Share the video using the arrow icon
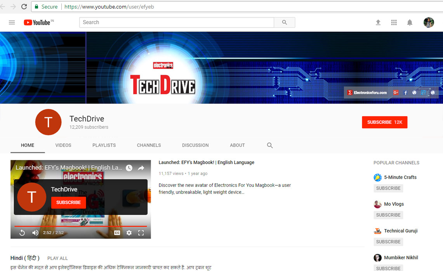 click(141, 168)
